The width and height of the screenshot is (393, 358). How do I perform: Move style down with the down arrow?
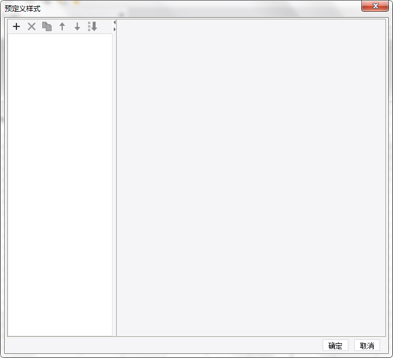[x=77, y=26]
